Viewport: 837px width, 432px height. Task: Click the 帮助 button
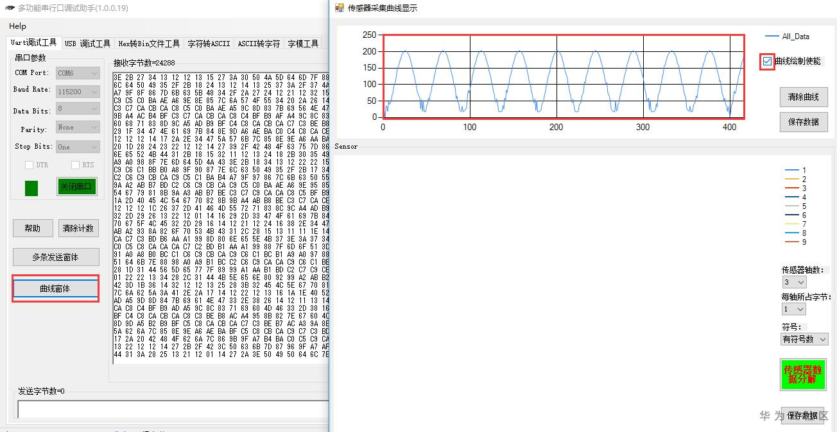tap(32, 228)
